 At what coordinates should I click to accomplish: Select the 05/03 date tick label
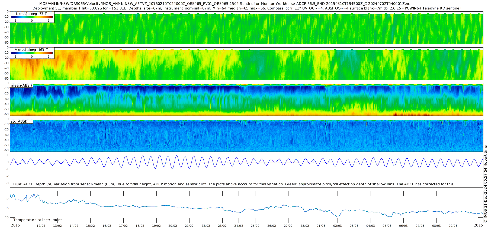click(x=387, y=226)
